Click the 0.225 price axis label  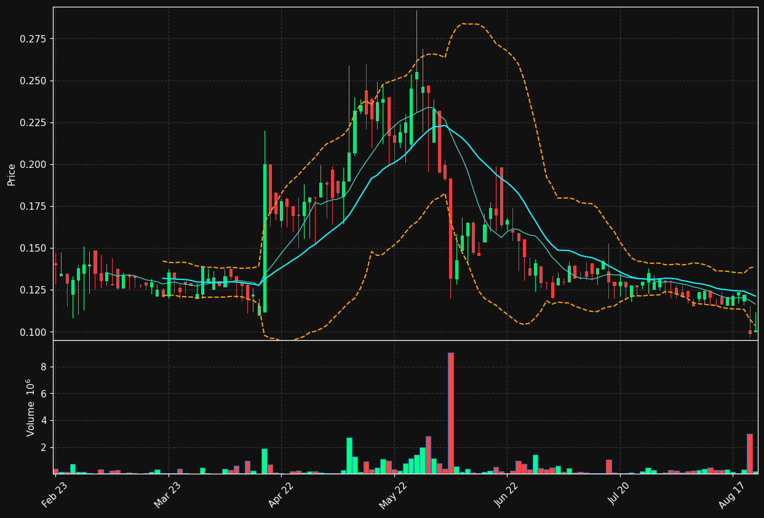(34, 122)
